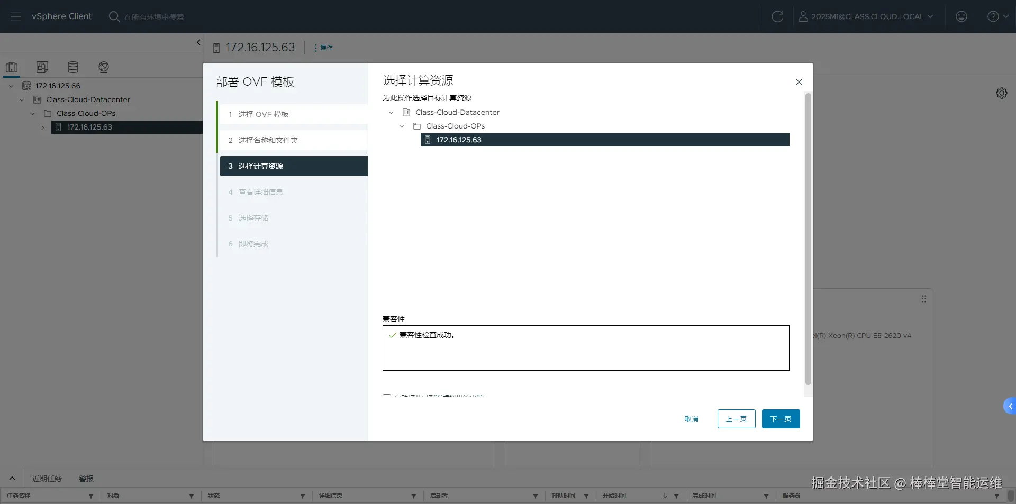Go to step 1 选择 OVF 模板

point(294,114)
